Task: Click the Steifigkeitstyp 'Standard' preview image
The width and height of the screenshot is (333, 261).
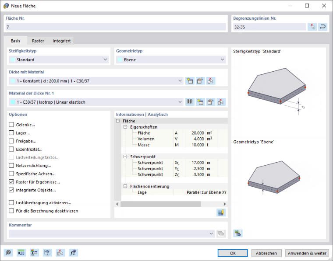Action: (277, 91)
